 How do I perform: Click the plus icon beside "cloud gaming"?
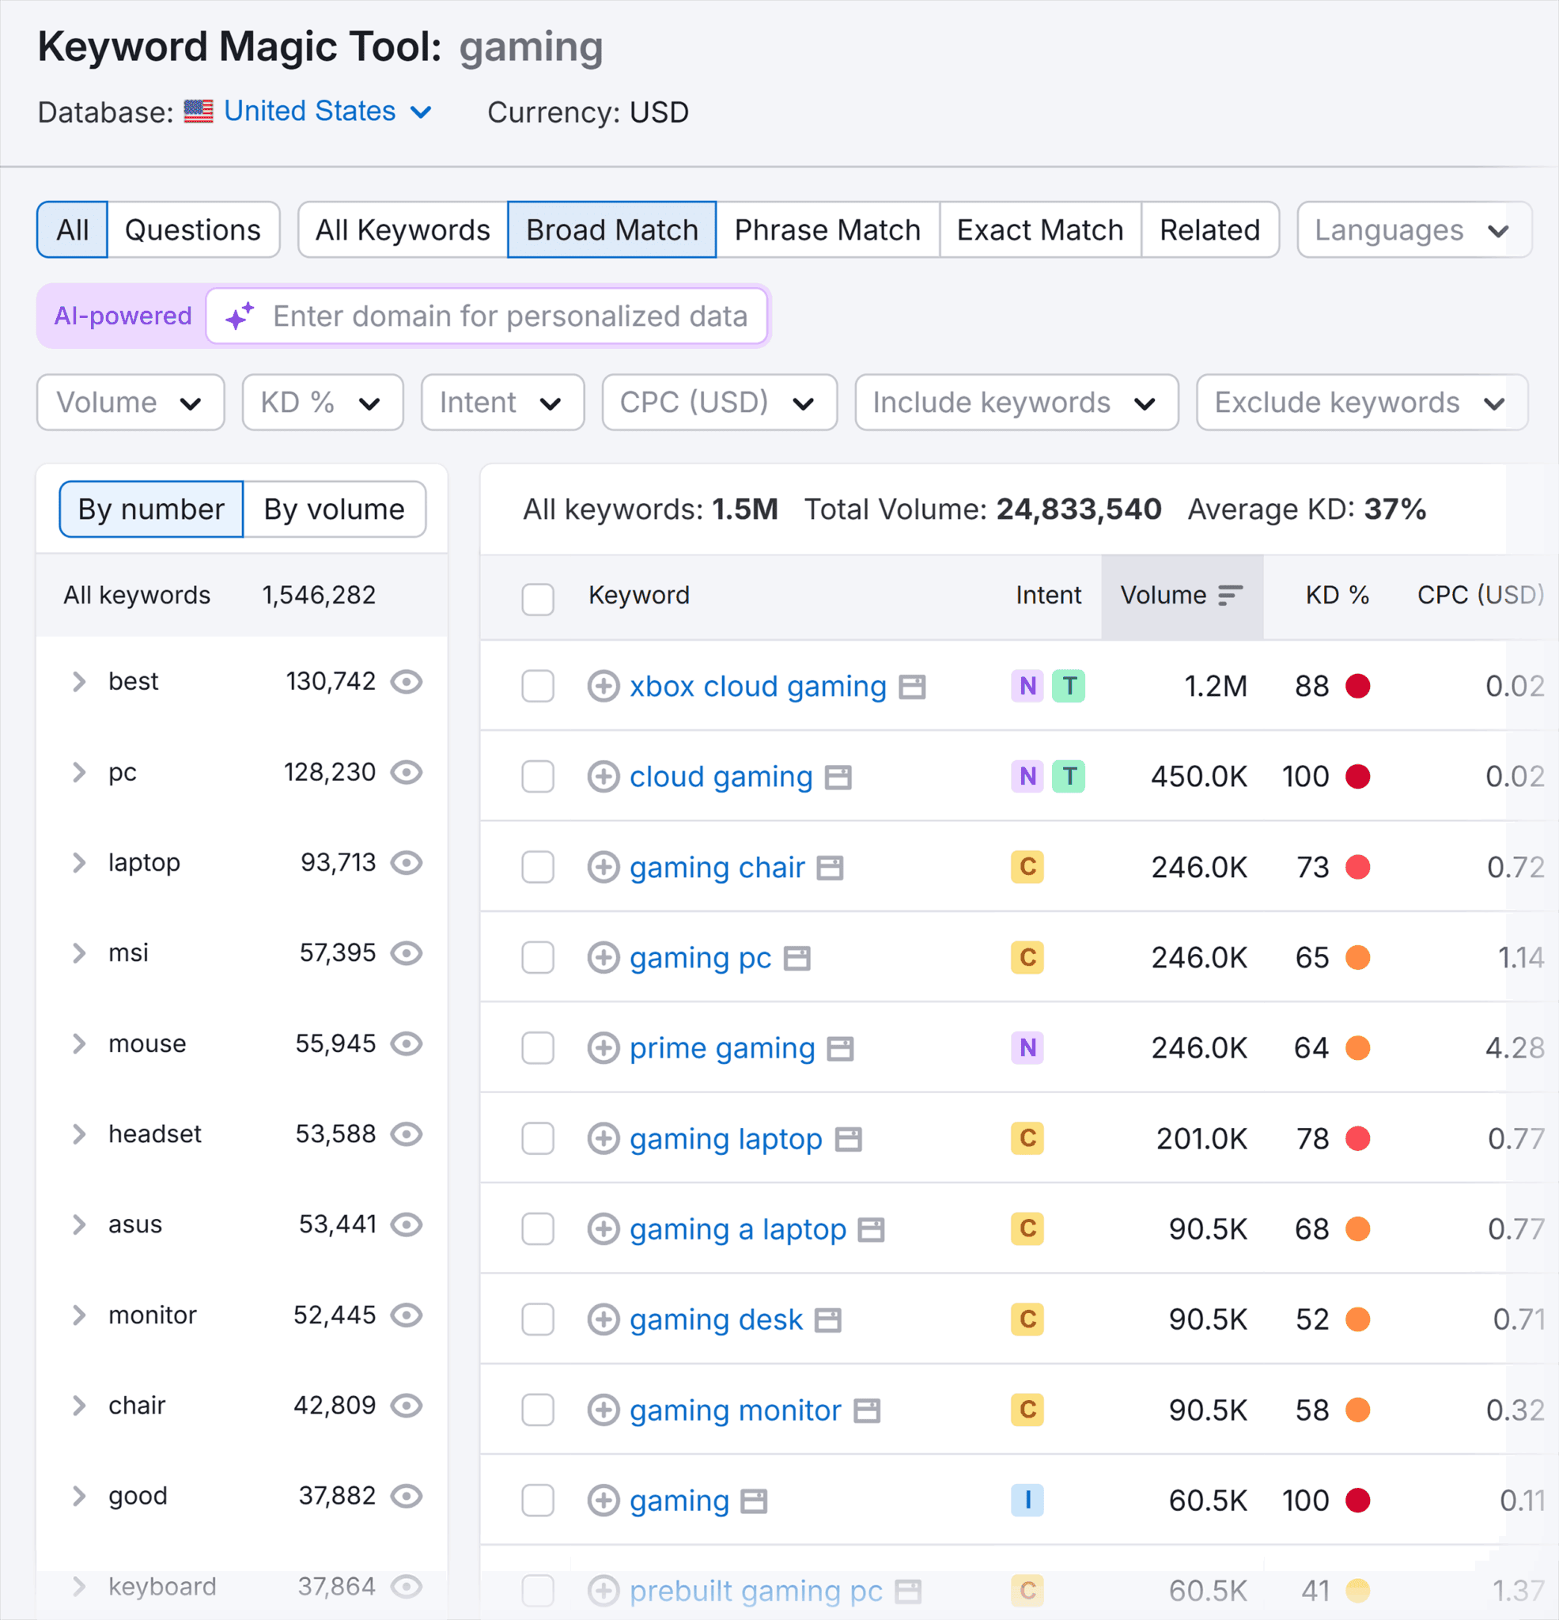604,776
